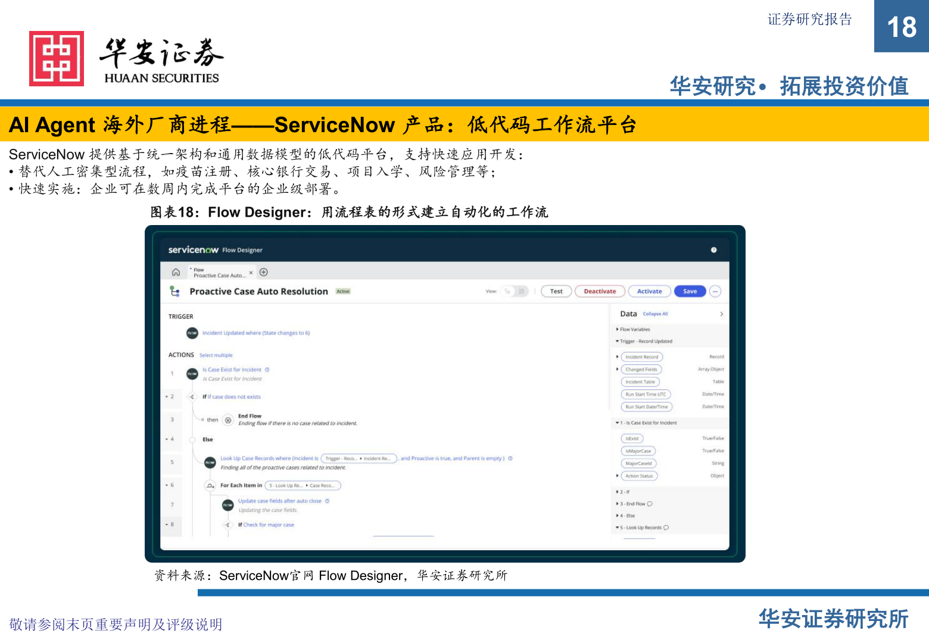Image resolution: width=929 pixels, height=643 pixels.
Task: Add a new tab with plus icon
Action: [264, 272]
